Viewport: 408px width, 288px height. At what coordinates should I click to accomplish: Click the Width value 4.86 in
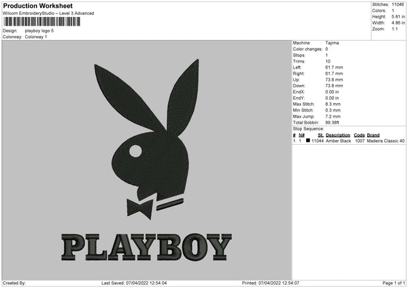398,23
